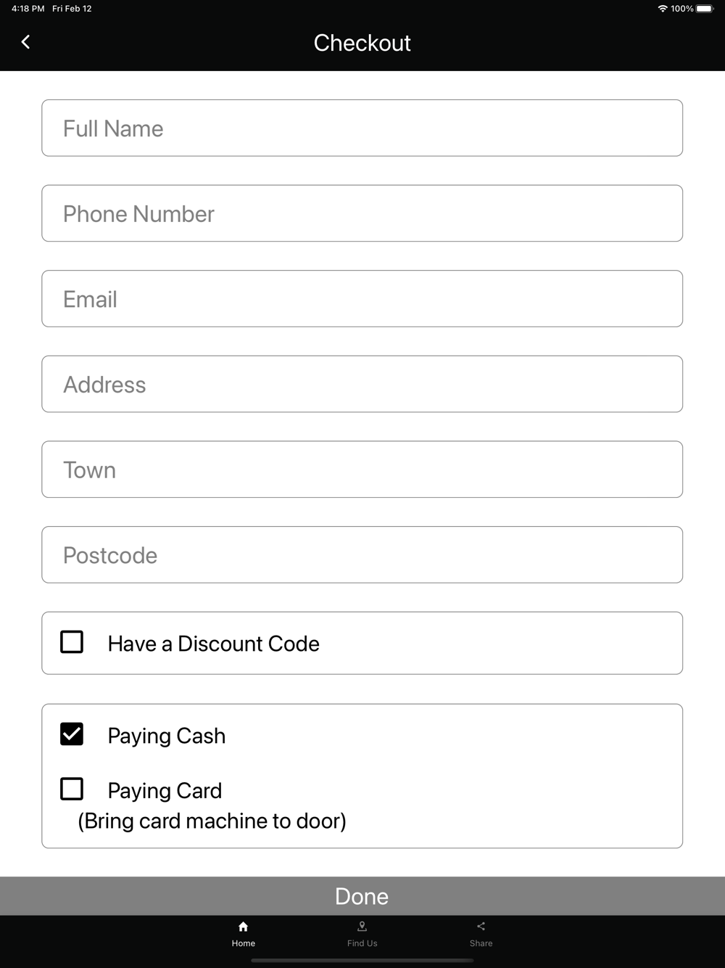Click into the Address field

point(362,384)
